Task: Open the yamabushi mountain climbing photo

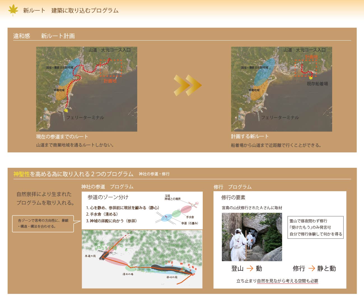Action: coord(252,237)
